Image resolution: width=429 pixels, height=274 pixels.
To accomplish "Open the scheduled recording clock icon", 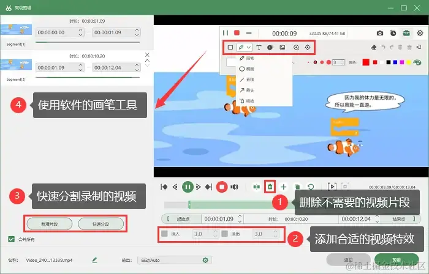I will (x=393, y=33).
